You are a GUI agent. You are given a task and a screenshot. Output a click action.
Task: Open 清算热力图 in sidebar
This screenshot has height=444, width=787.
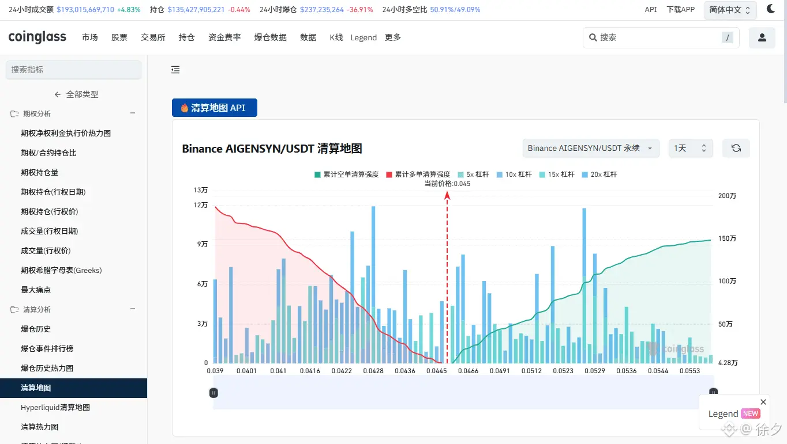click(x=40, y=427)
